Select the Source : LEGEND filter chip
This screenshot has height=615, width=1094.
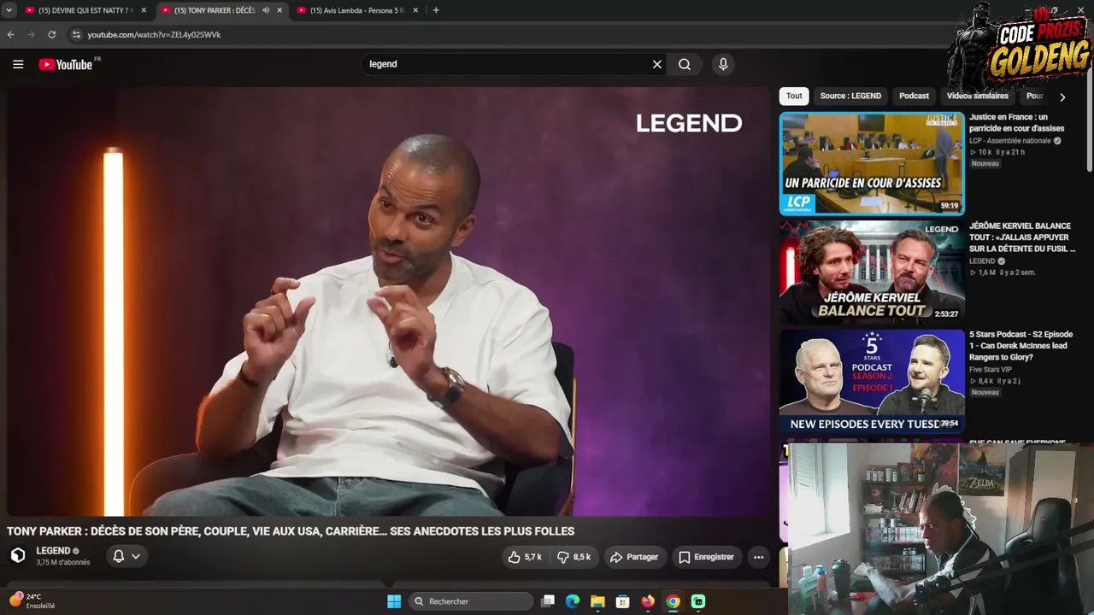[x=850, y=96]
